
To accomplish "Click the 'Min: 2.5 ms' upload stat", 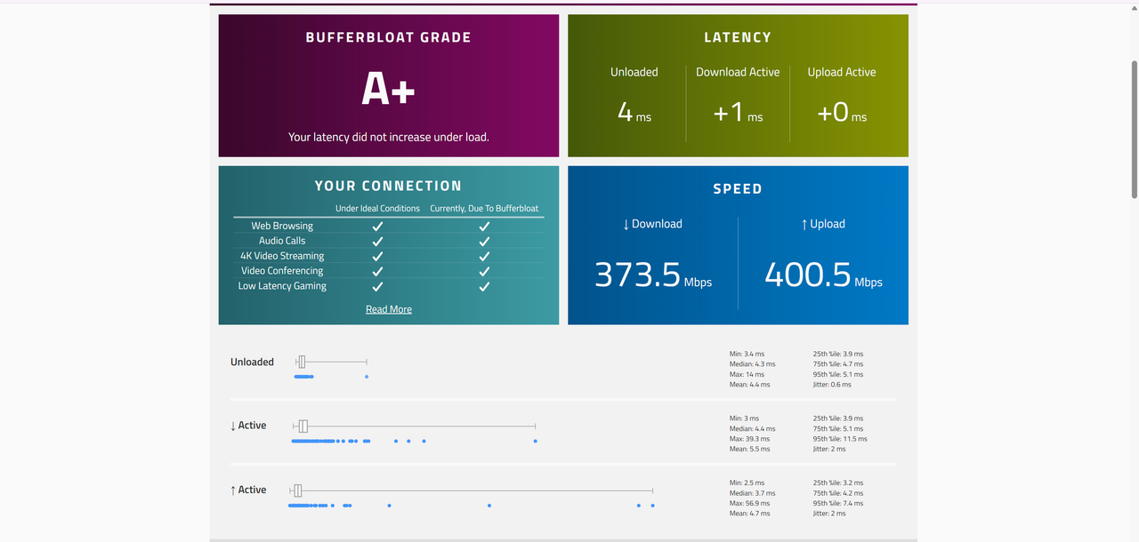I will pyautogui.click(x=747, y=482).
